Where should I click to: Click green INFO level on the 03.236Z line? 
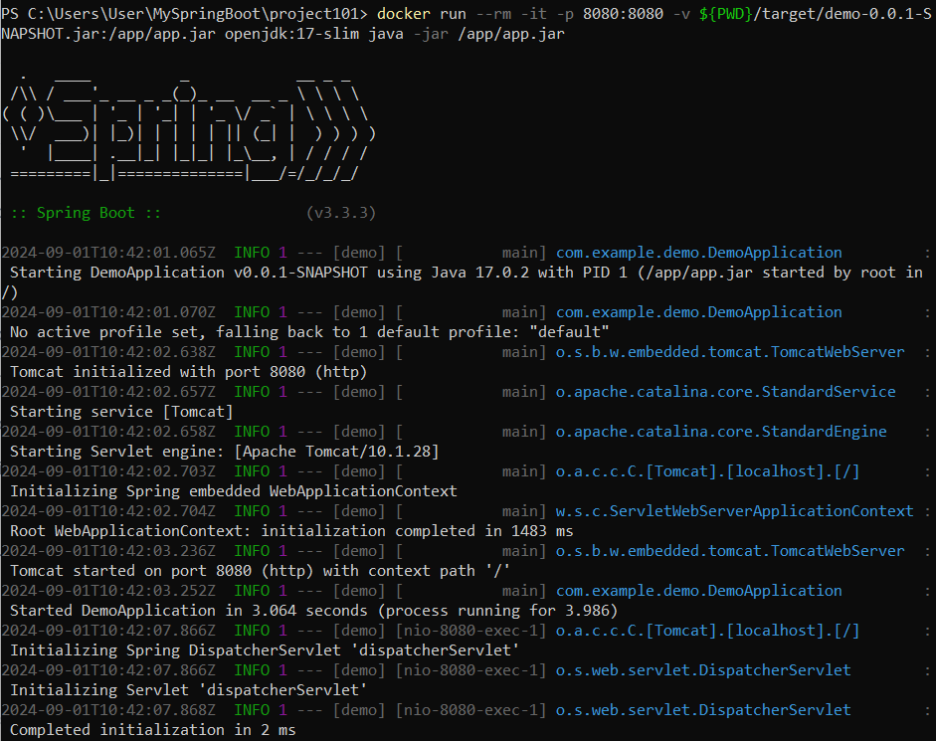coord(252,551)
